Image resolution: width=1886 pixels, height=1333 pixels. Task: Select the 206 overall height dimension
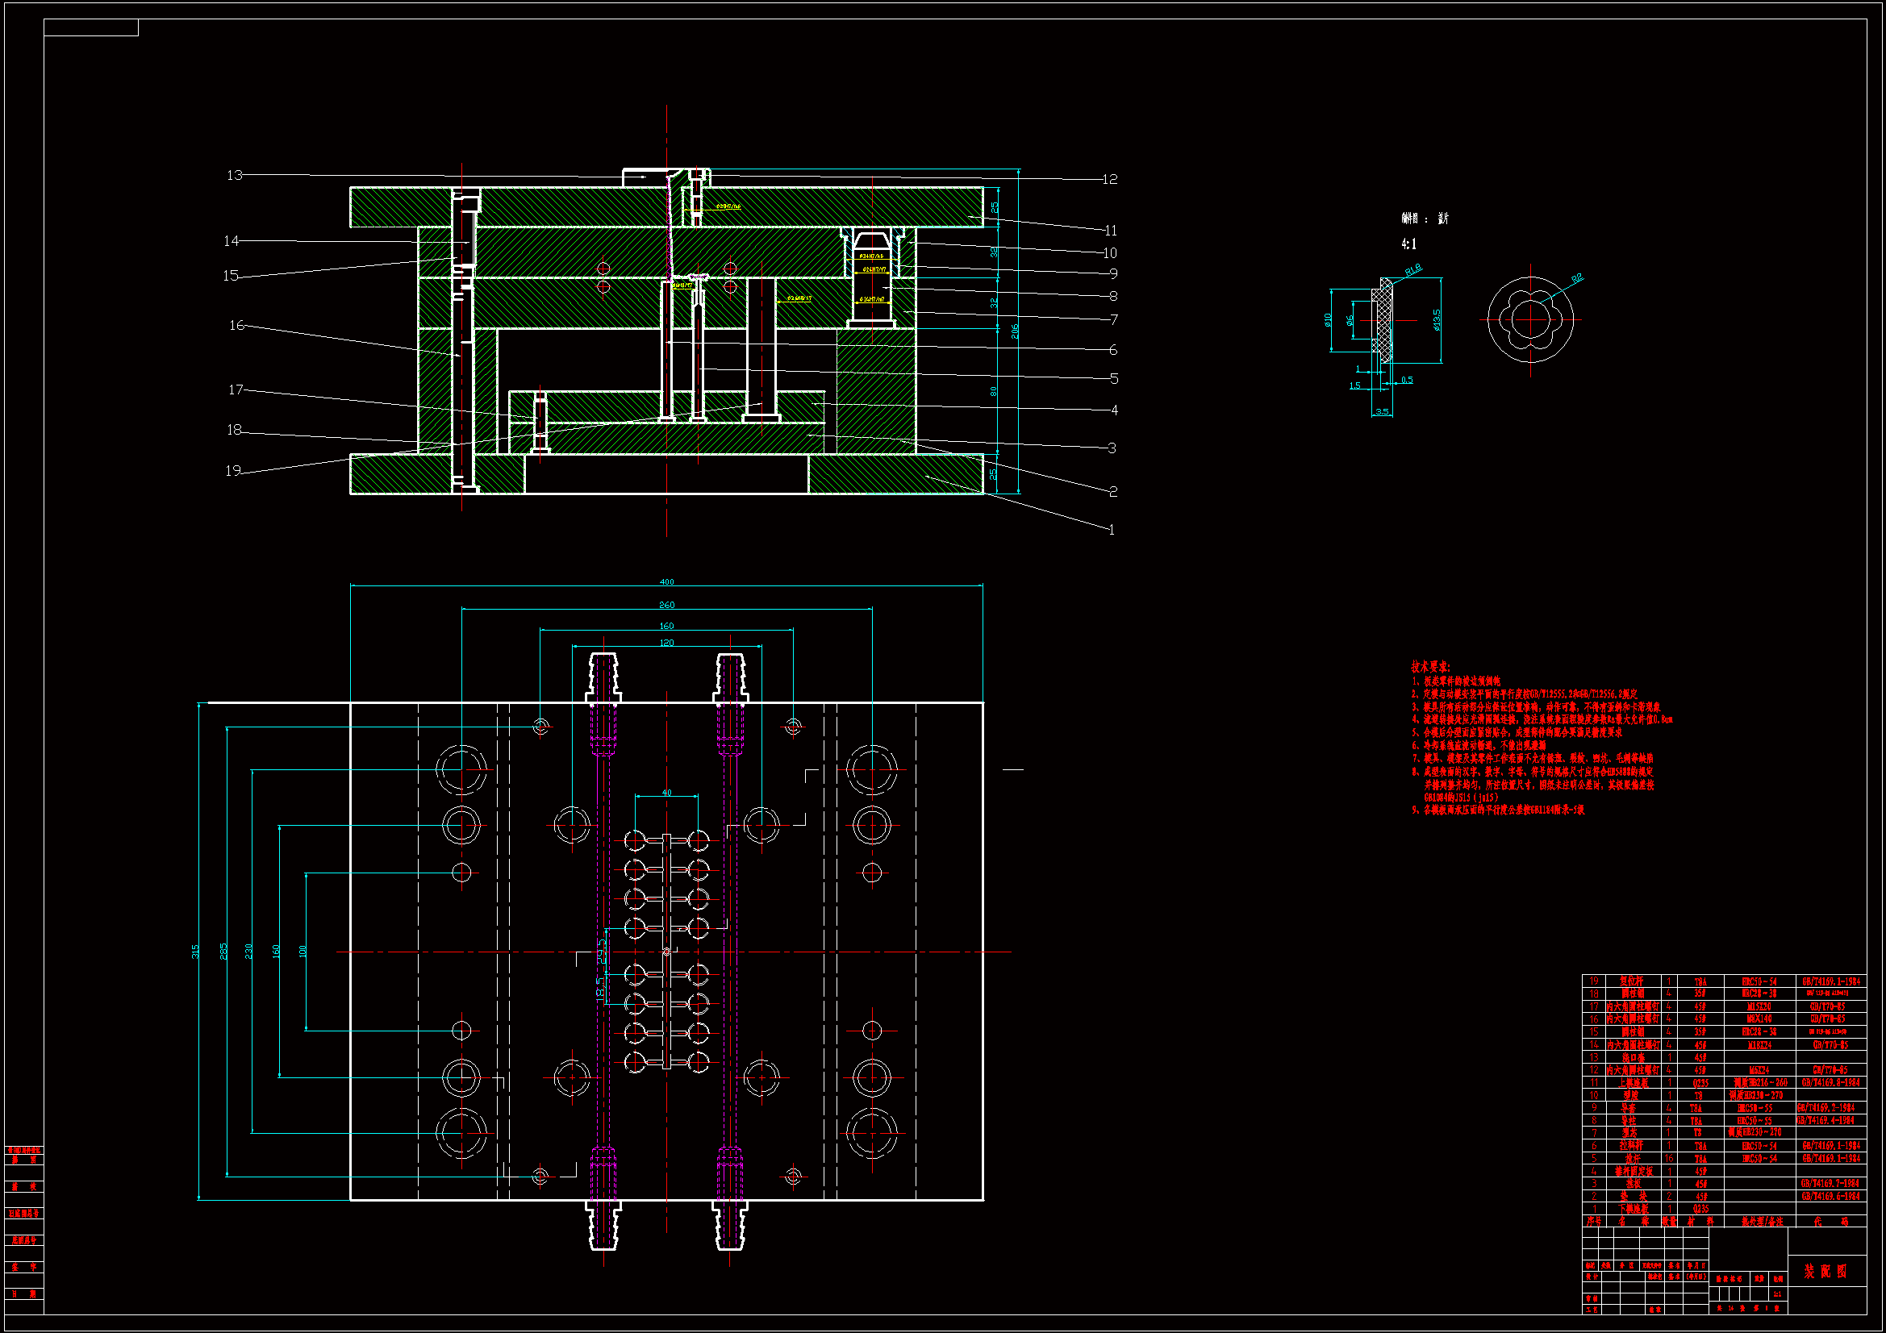tap(1015, 331)
